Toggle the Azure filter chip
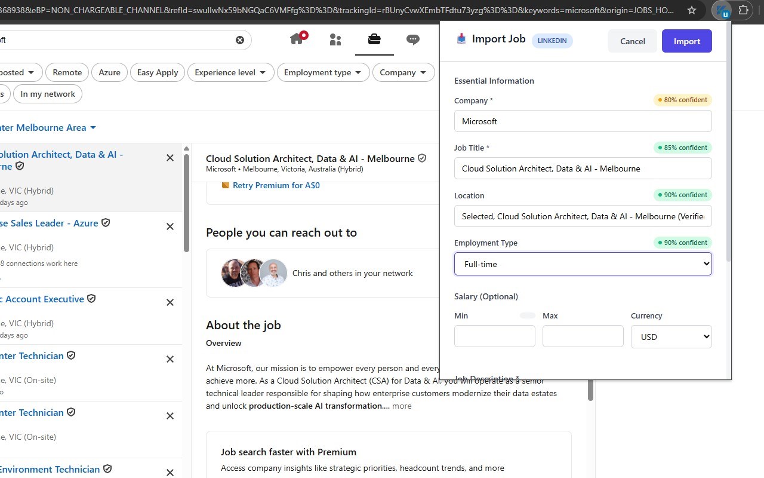 tap(110, 72)
